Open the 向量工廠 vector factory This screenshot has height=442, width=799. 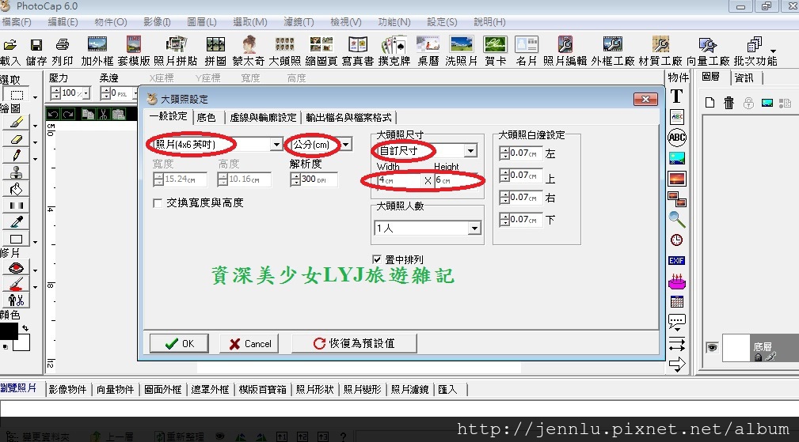click(x=708, y=51)
